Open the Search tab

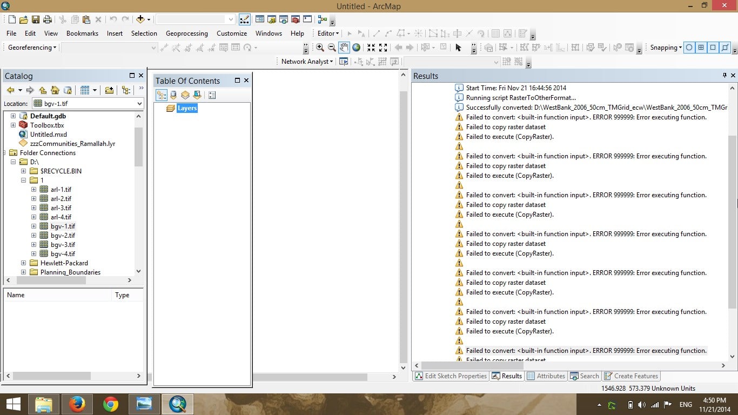click(584, 376)
